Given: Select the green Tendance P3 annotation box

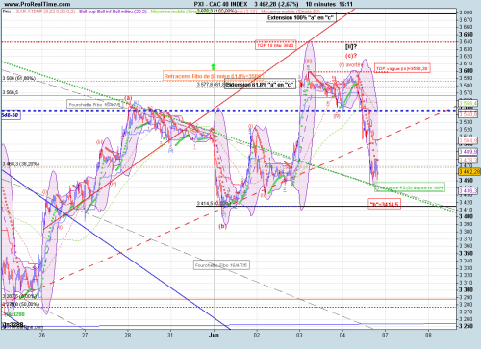Looking at the screenshot, I should pos(410,187).
